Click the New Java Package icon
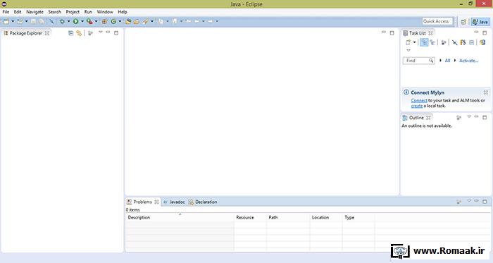The image size is (493, 263). (x=104, y=21)
